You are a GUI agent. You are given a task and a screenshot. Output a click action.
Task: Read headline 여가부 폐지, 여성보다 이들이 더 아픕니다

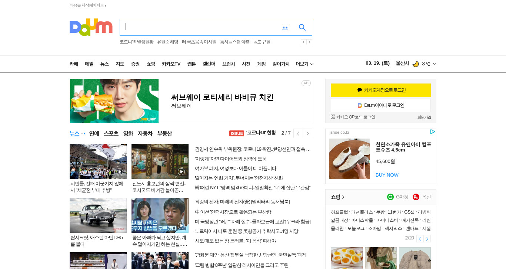(236, 168)
